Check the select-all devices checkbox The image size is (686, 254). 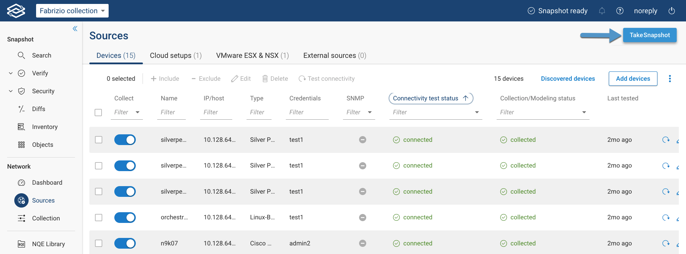tap(98, 113)
